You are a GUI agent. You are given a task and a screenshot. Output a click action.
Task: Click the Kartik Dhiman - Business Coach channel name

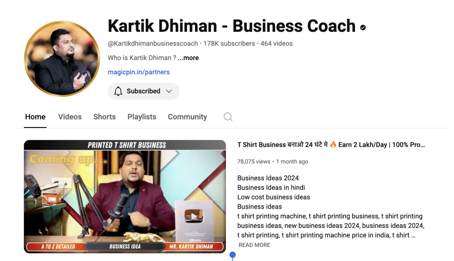[x=232, y=26]
